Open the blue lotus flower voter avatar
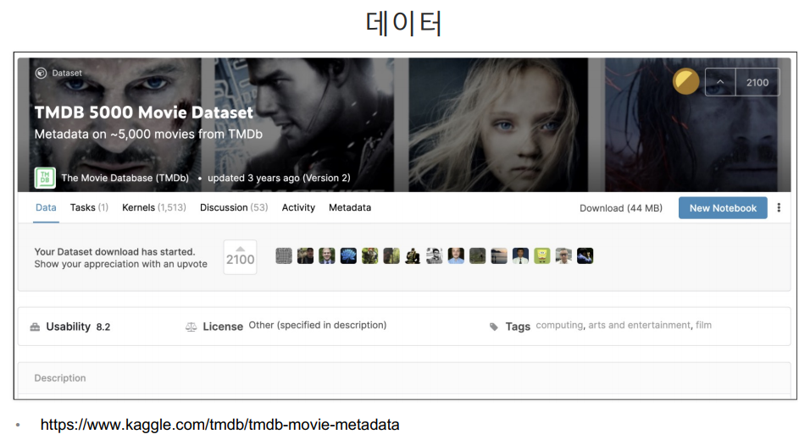The height and width of the screenshot is (434, 810). [x=348, y=255]
